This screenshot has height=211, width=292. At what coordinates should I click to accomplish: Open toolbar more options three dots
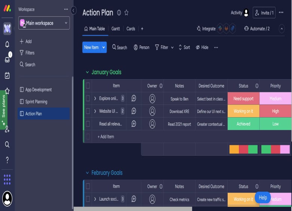click(216, 47)
